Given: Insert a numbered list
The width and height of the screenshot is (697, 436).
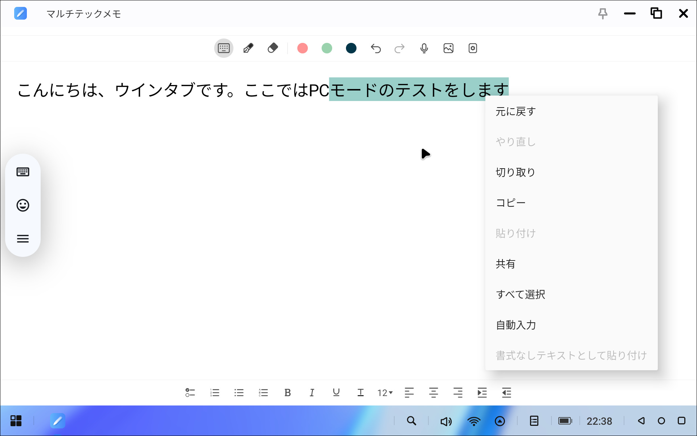Looking at the screenshot, I should [x=215, y=393].
